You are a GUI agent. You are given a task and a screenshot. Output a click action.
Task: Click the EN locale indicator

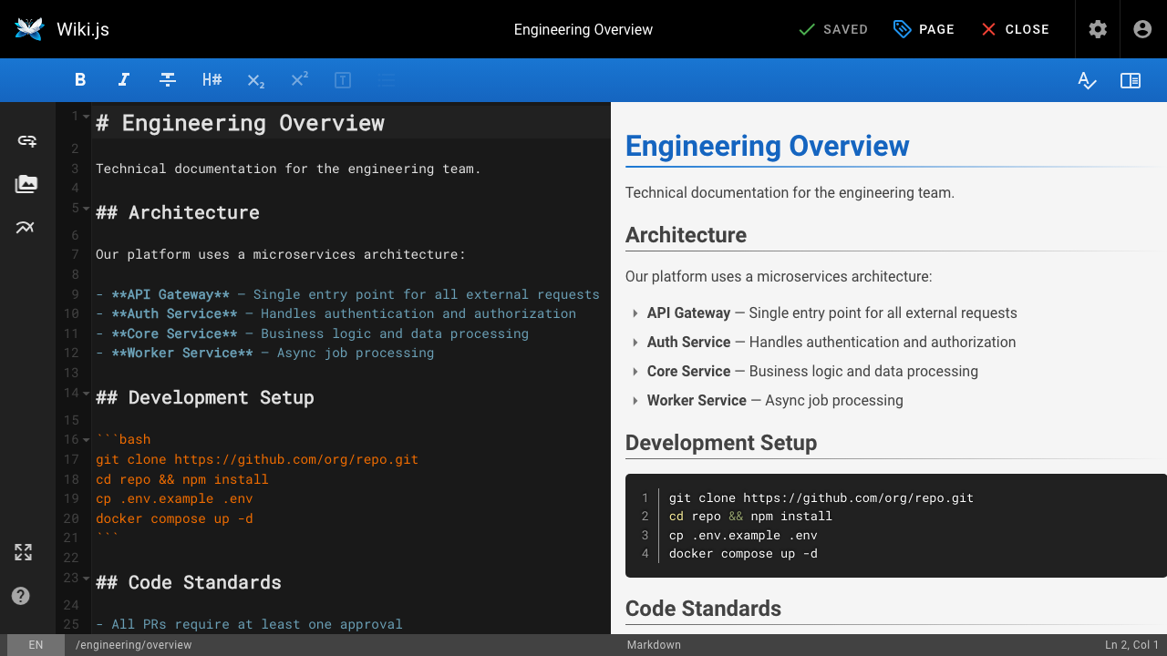[x=36, y=645]
